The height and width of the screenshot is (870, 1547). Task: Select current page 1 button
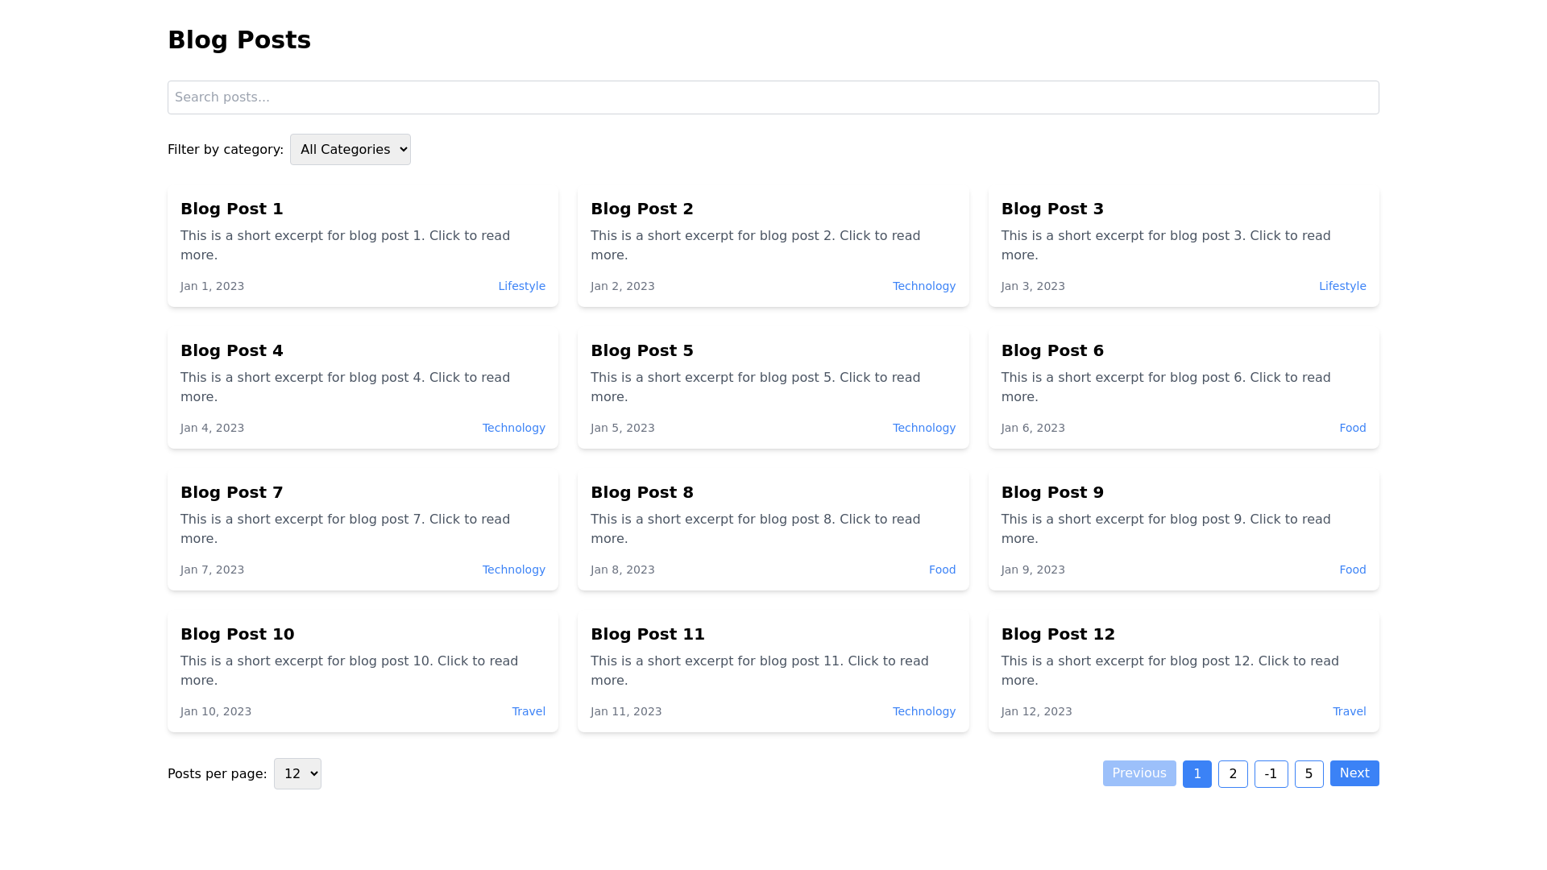[x=1197, y=774]
